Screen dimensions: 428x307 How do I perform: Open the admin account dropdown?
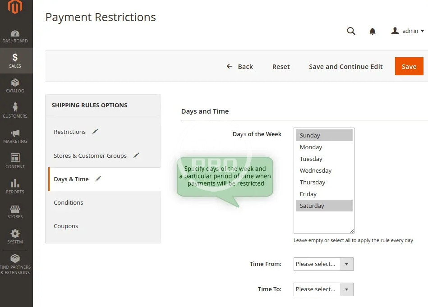[408, 31]
